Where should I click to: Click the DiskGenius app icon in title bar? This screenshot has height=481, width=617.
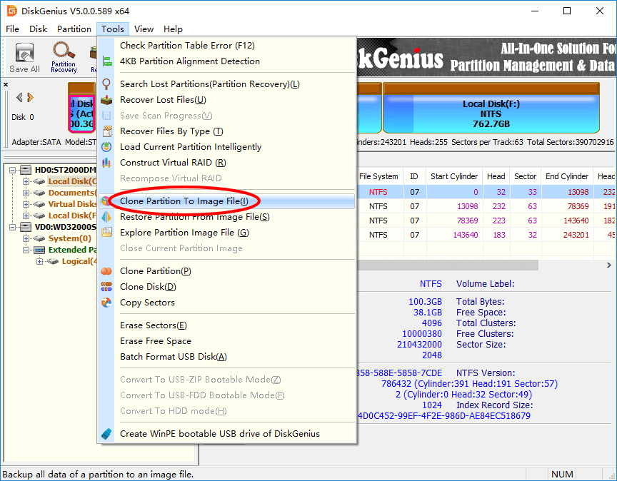coord(12,11)
